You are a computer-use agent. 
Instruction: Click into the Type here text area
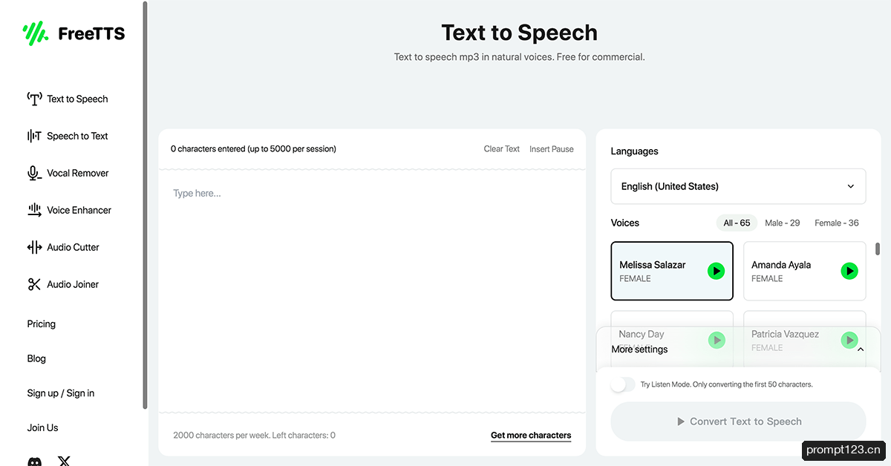coord(372,291)
